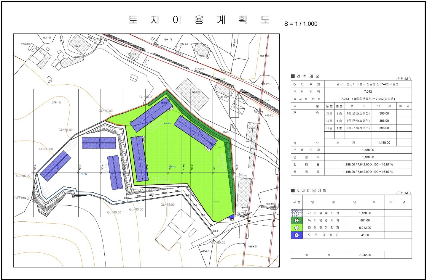The image size is (427, 280).
Task: Select the dark green legend swatch 2
Action: coord(297,221)
